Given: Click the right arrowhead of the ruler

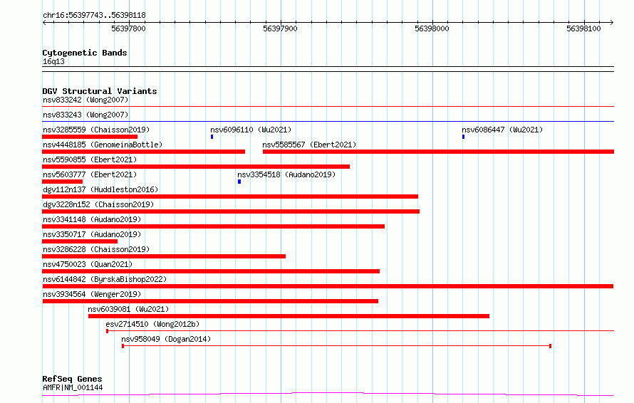Looking at the screenshot, I should point(612,22).
